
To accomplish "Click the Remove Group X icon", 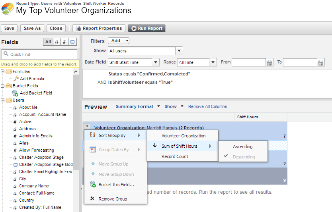I will click(92, 199).
